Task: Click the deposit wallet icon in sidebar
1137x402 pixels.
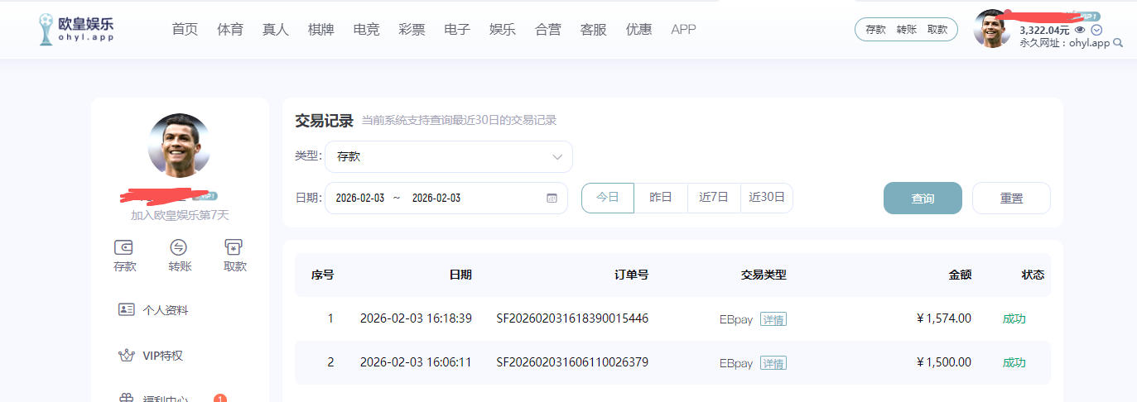Action: pos(125,247)
